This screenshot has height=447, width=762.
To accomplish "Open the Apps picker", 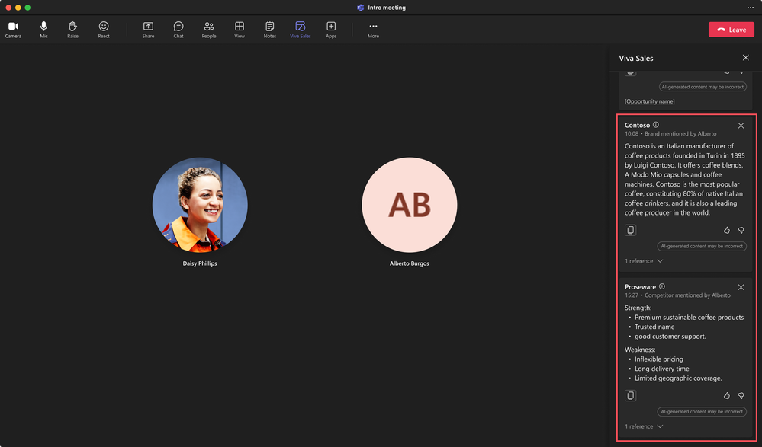I will click(x=331, y=30).
